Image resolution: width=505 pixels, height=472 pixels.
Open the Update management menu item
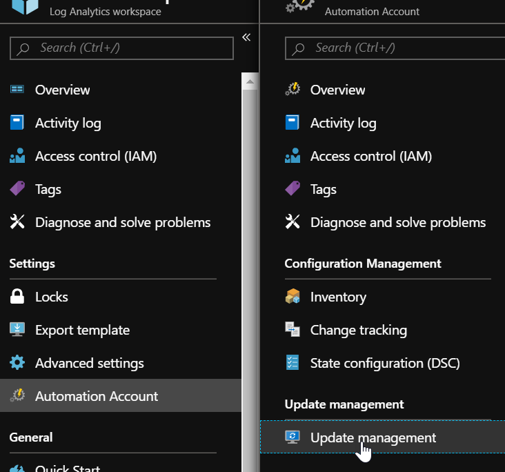383,437
